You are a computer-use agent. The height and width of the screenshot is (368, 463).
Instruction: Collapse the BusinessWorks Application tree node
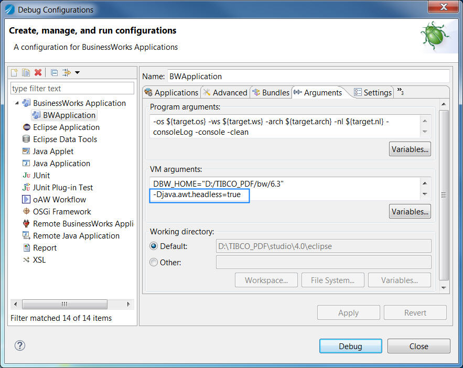pos(17,103)
